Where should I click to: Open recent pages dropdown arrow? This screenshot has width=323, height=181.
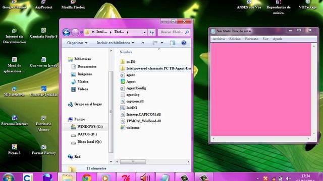tap(82, 32)
